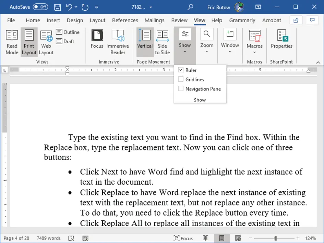
Task: Select Print Layout in status bar
Action: [x=221, y=238]
